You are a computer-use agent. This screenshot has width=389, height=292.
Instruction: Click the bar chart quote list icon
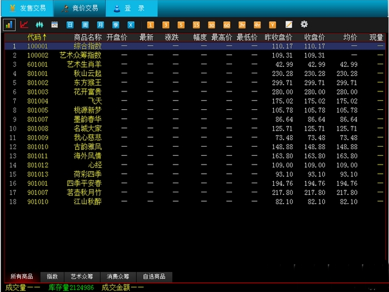tap(9, 24)
